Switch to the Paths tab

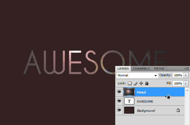coord(159,68)
